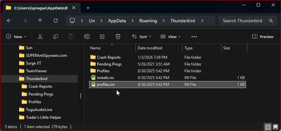
Task: Add a new File Explorer tab
Action: coord(88,8)
